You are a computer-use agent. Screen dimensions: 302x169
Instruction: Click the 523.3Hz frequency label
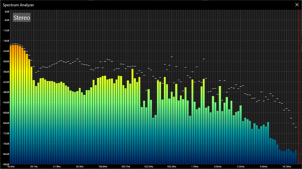pyautogui.click(x=149, y=167)
